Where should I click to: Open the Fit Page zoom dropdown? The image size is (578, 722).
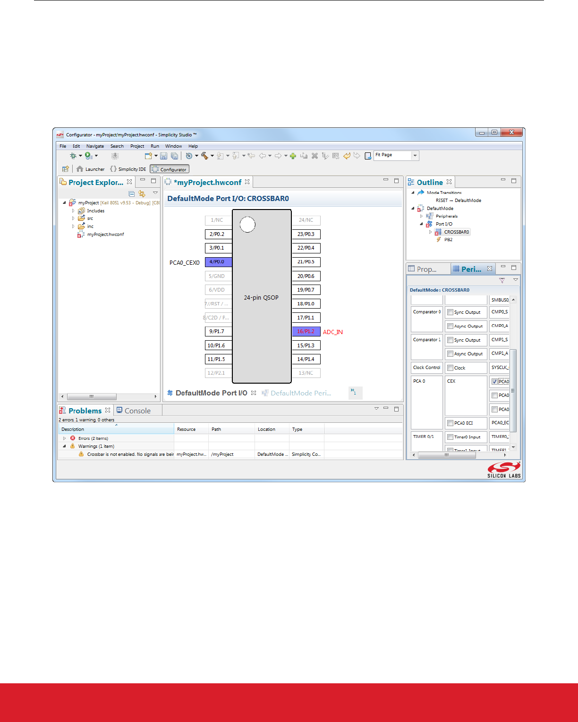tap(415, 155)
